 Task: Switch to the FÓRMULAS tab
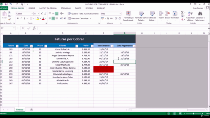[x=66, y=8]
